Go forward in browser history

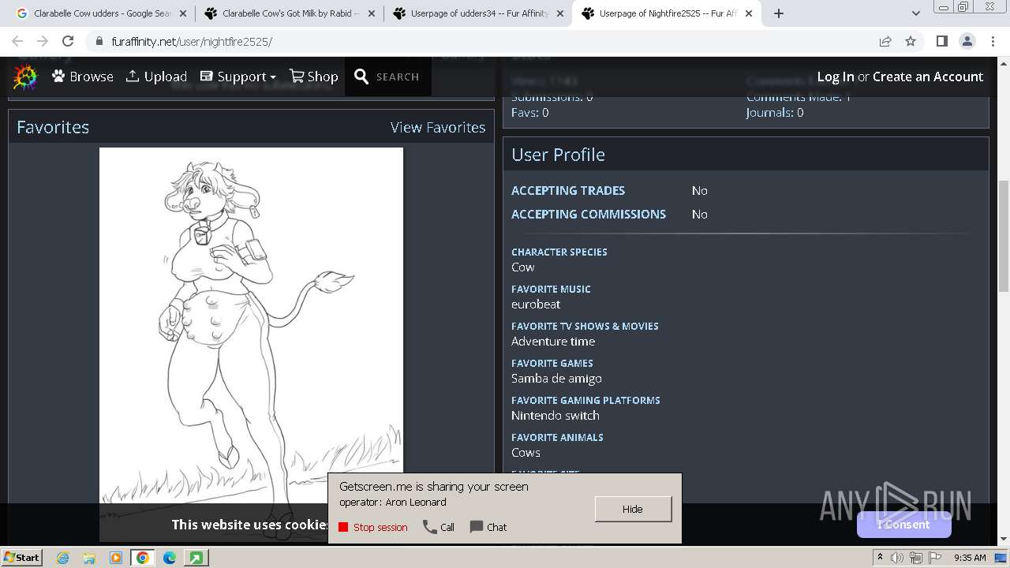click(43, 41)
